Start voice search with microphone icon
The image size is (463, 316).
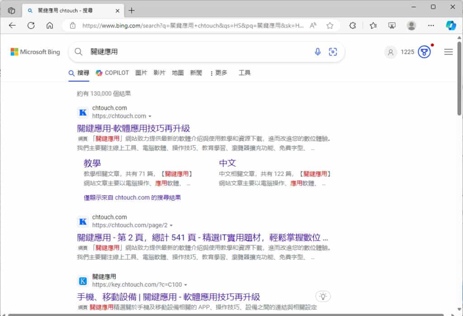[x=318, y=52]
